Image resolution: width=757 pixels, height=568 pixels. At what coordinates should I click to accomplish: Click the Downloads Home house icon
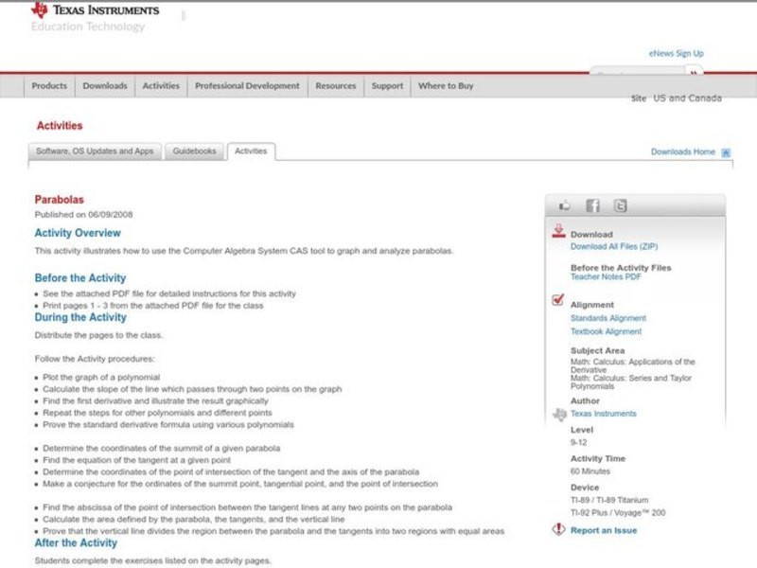tap(726, 152)
